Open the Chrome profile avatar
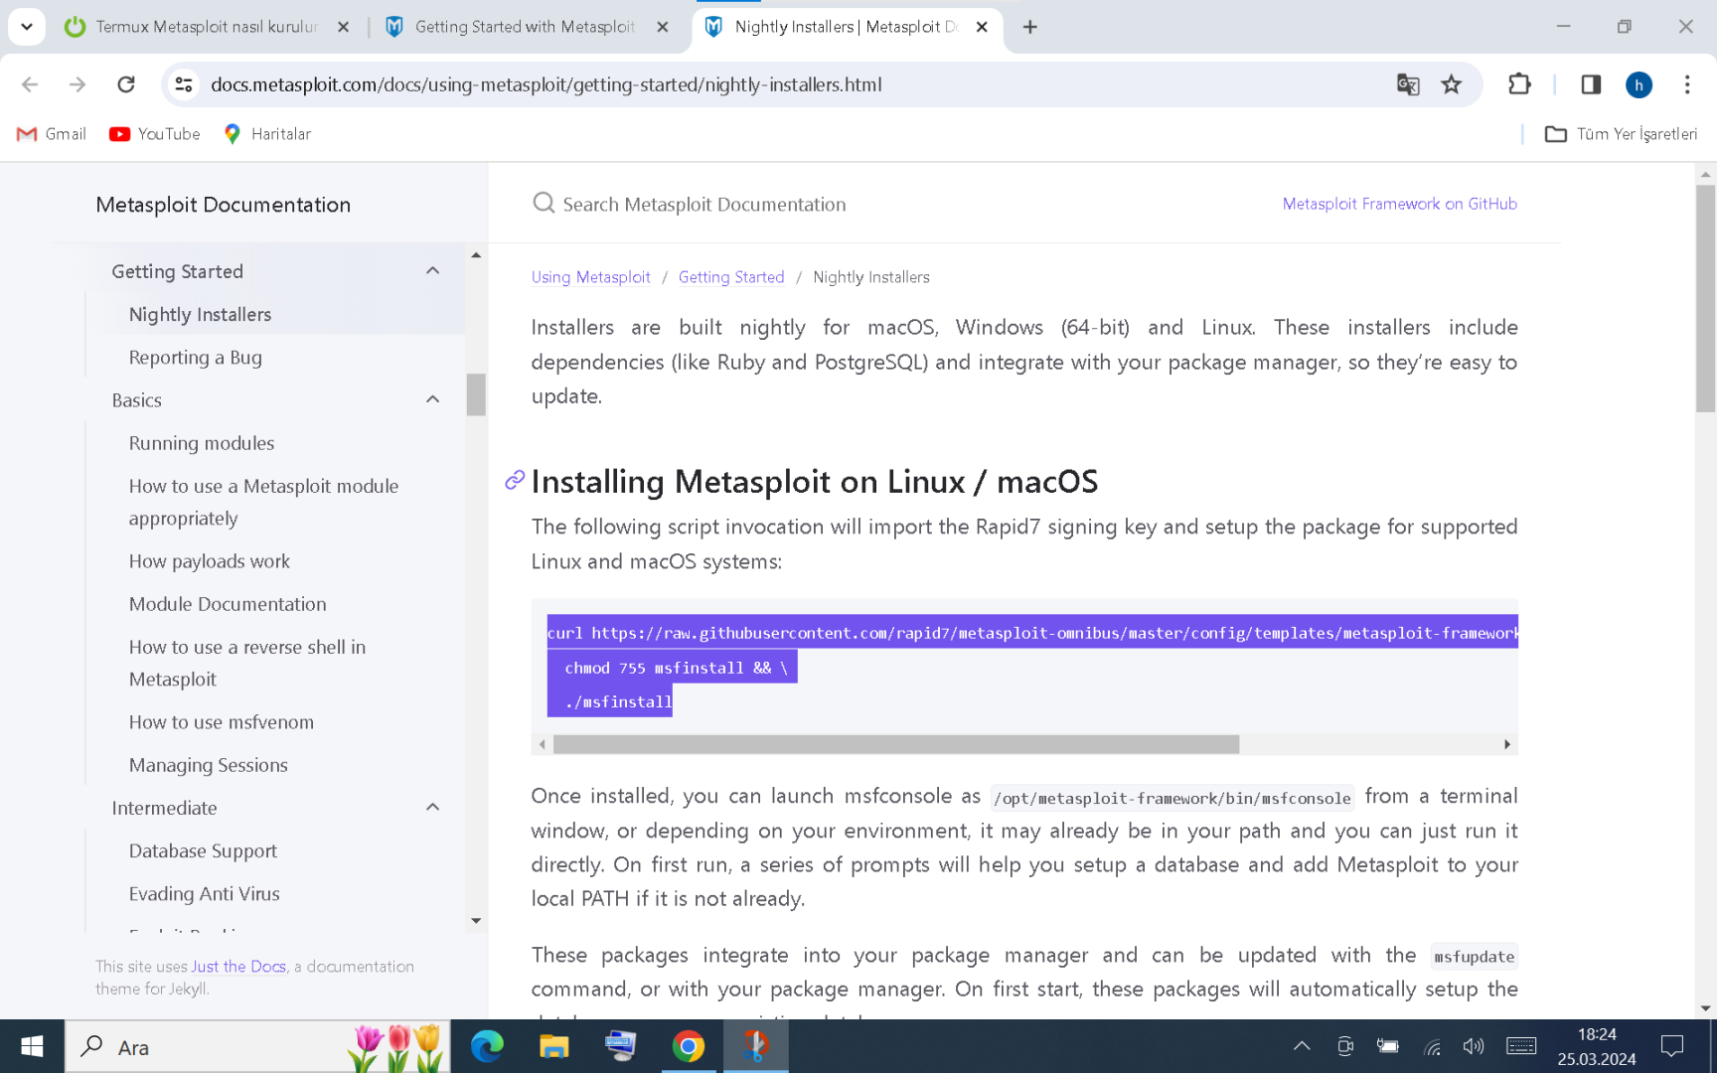Screen dimensions: 1717x1073 [x=1639, y=84]
